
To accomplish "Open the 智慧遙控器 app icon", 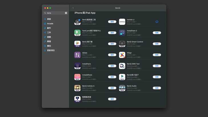I will 77,99.
